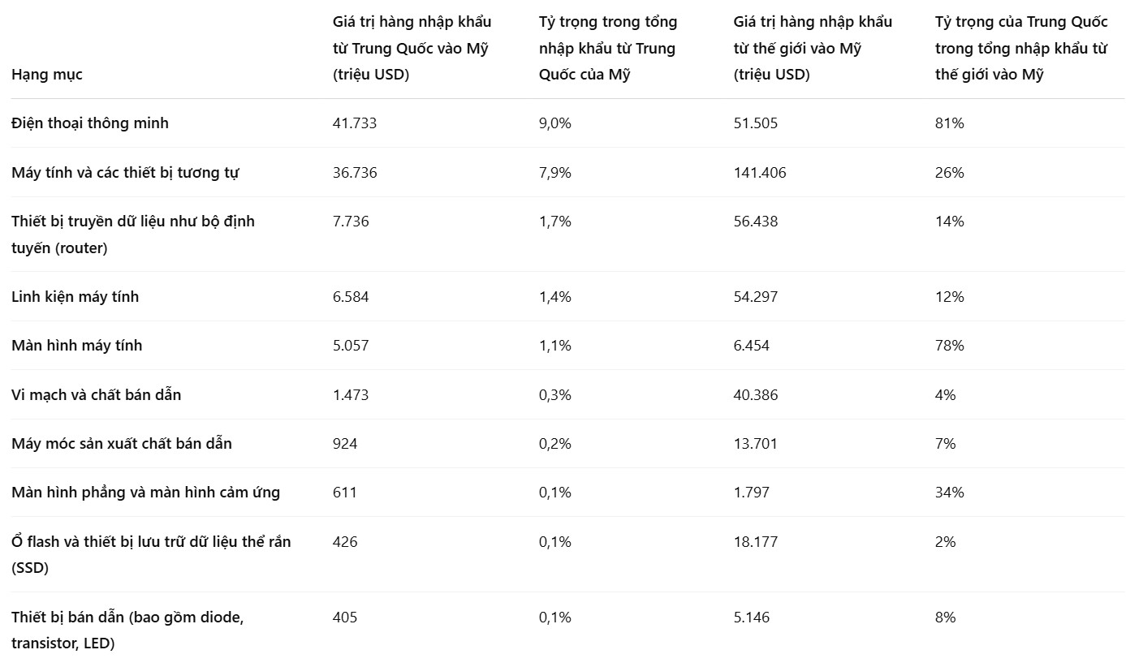Viewport: 1126px width, 667px height.
Task: Click the 'Hạng mục' column header
Action: coord(47,75)
